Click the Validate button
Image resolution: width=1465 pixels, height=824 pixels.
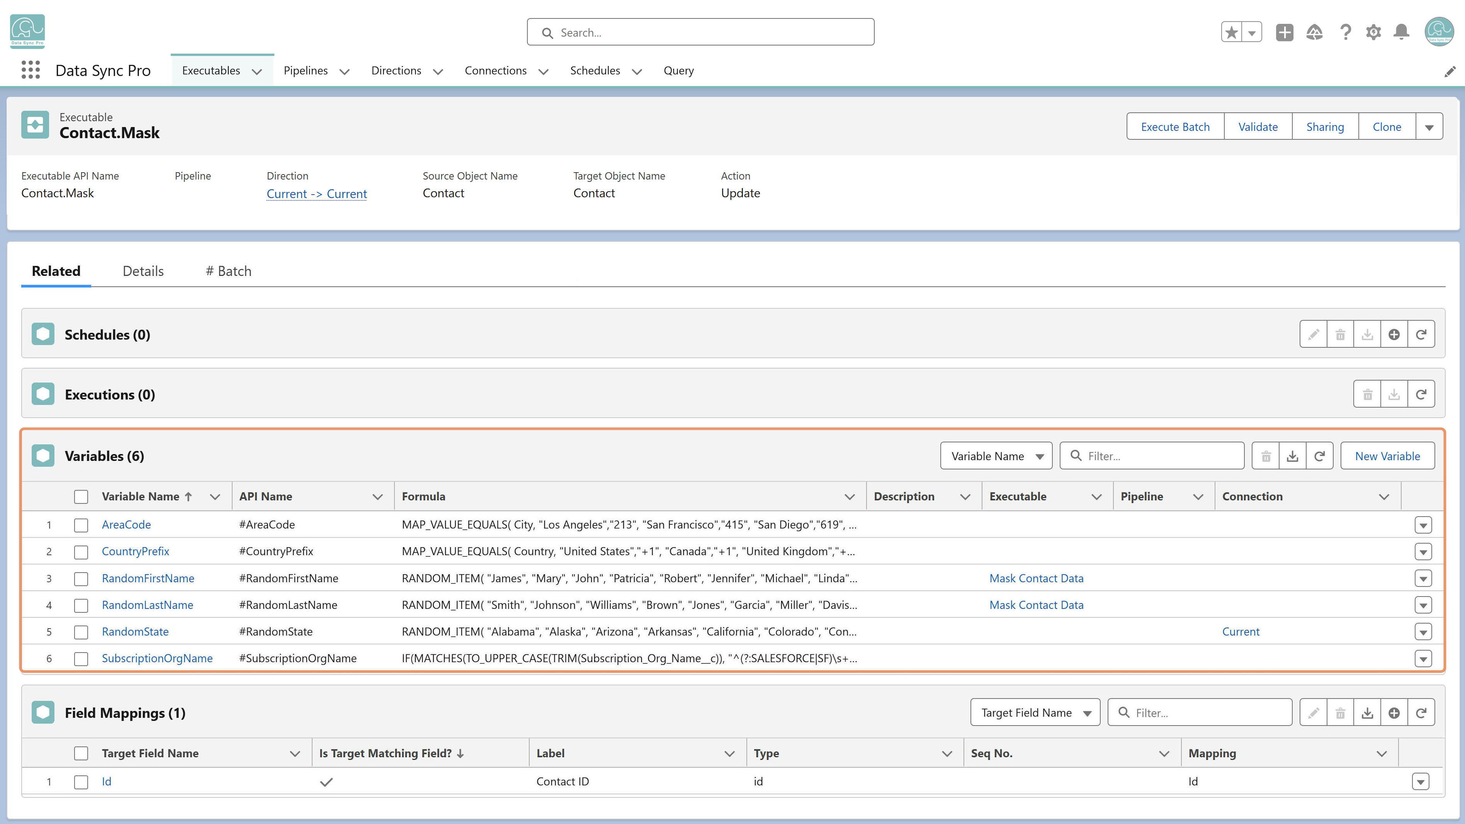1258,127
